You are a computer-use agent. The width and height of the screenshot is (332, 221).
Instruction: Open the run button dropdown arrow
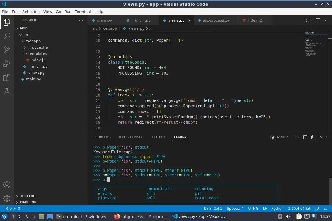311,20
